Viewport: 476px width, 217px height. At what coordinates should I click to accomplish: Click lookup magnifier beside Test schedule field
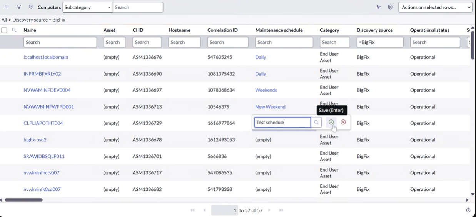point(316,122)
